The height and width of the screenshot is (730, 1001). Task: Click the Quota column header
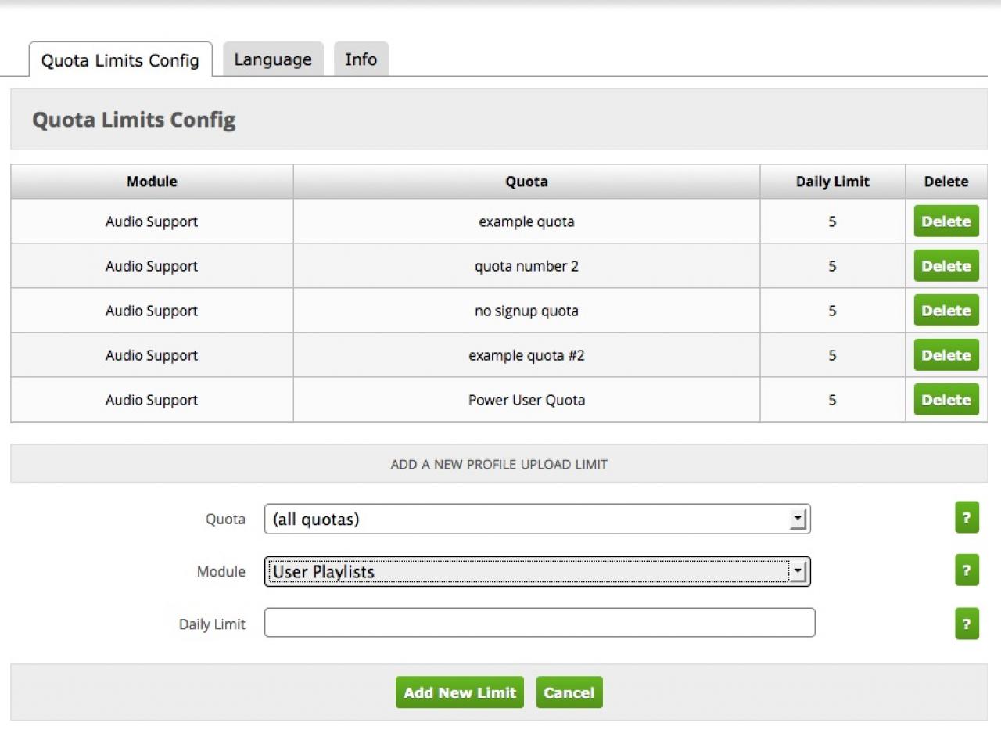click(x=526, y=182)
